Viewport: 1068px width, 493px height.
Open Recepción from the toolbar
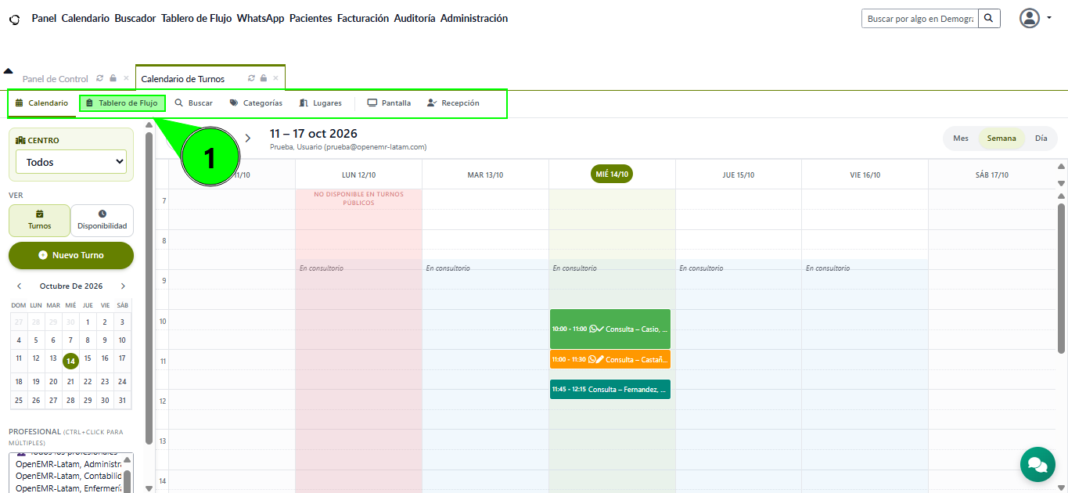click(x=453, y=103)
